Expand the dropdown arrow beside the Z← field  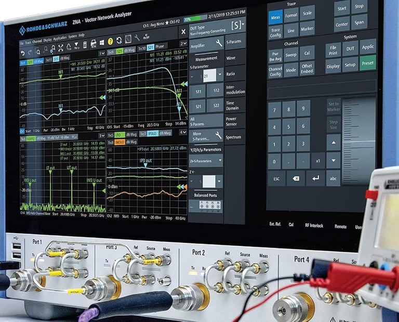point(219,182)
